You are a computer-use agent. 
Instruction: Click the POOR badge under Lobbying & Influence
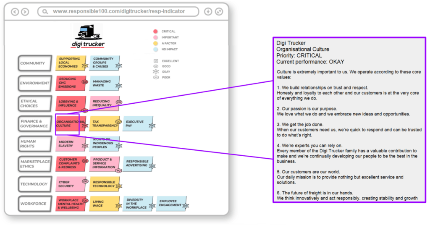click(x=85, y=110)
